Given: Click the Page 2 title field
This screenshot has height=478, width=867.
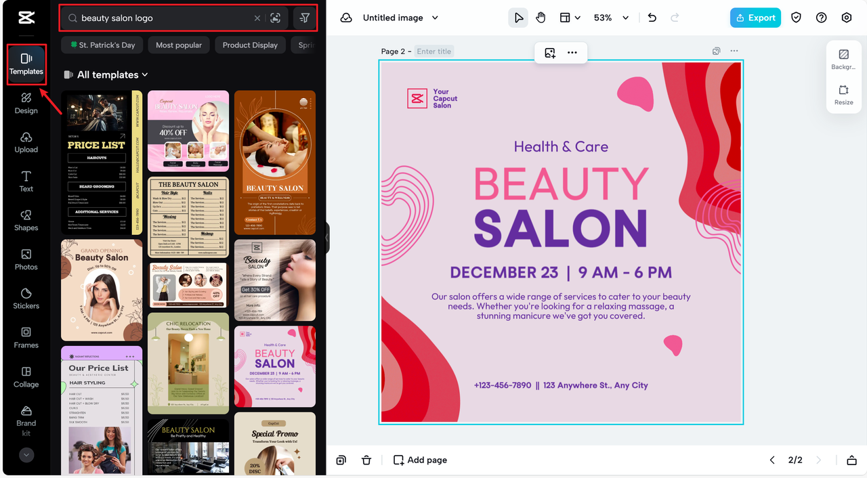Looking at the screenshot, I should point(434,51).
